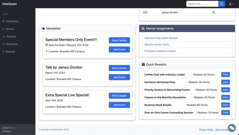Open Company research analysis link
The width and height of the screenshot is (239, 135).
click(160, 51)
